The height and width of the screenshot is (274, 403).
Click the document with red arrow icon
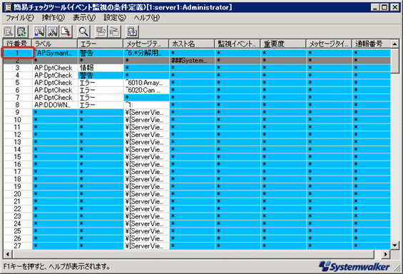pos(66,31)
